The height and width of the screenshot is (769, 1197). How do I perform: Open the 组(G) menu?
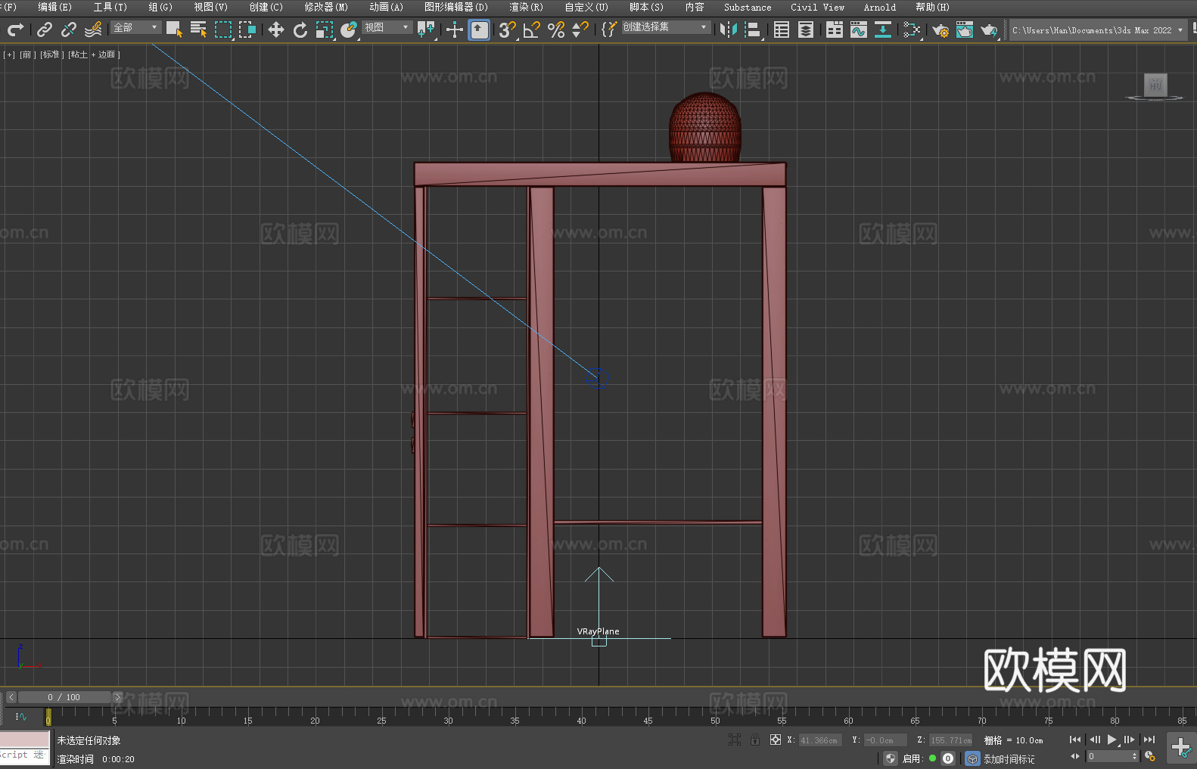[160, 7]
